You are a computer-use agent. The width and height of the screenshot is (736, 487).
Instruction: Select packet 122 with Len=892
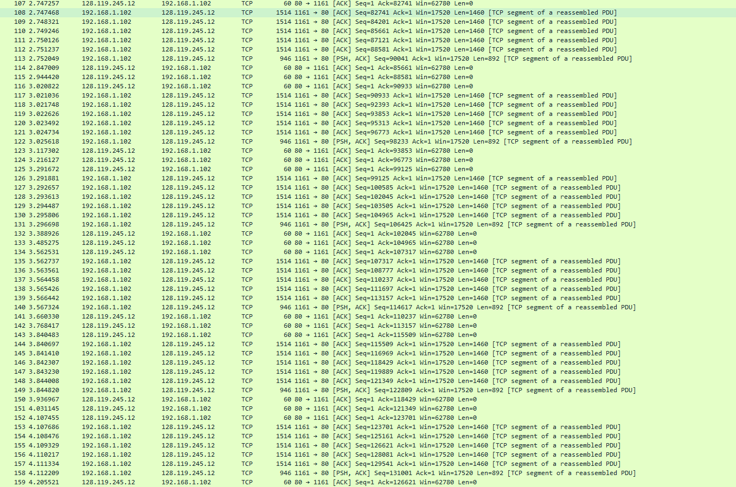[x=217, y=141]
